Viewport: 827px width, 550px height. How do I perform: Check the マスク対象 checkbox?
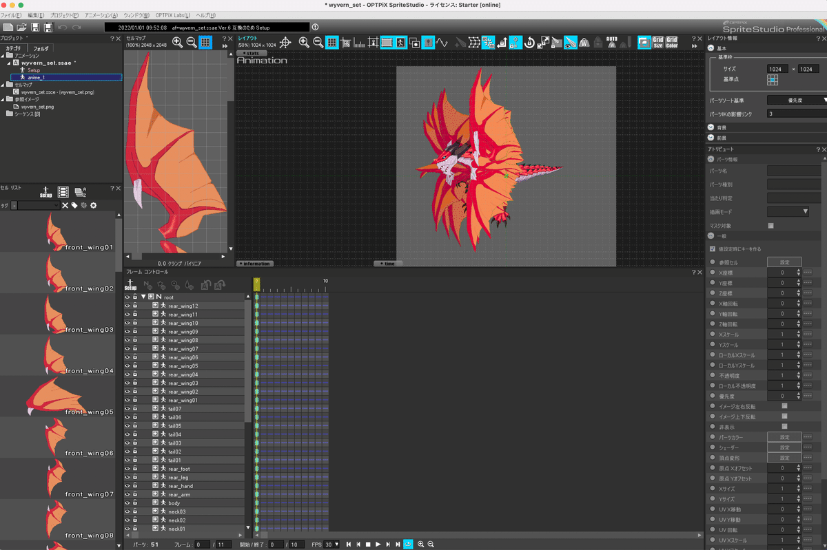click(x=770, y=226)
